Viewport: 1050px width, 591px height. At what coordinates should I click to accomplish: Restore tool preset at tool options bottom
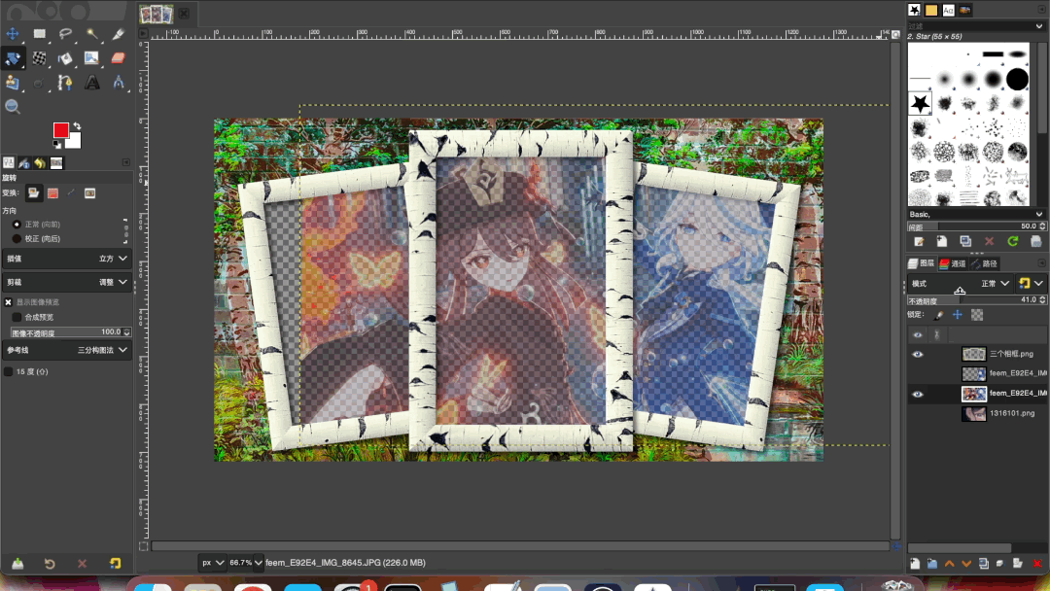50,564
